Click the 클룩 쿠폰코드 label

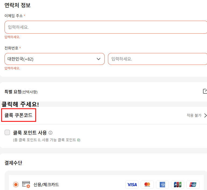pyautogui.click(x=19, y=115)
